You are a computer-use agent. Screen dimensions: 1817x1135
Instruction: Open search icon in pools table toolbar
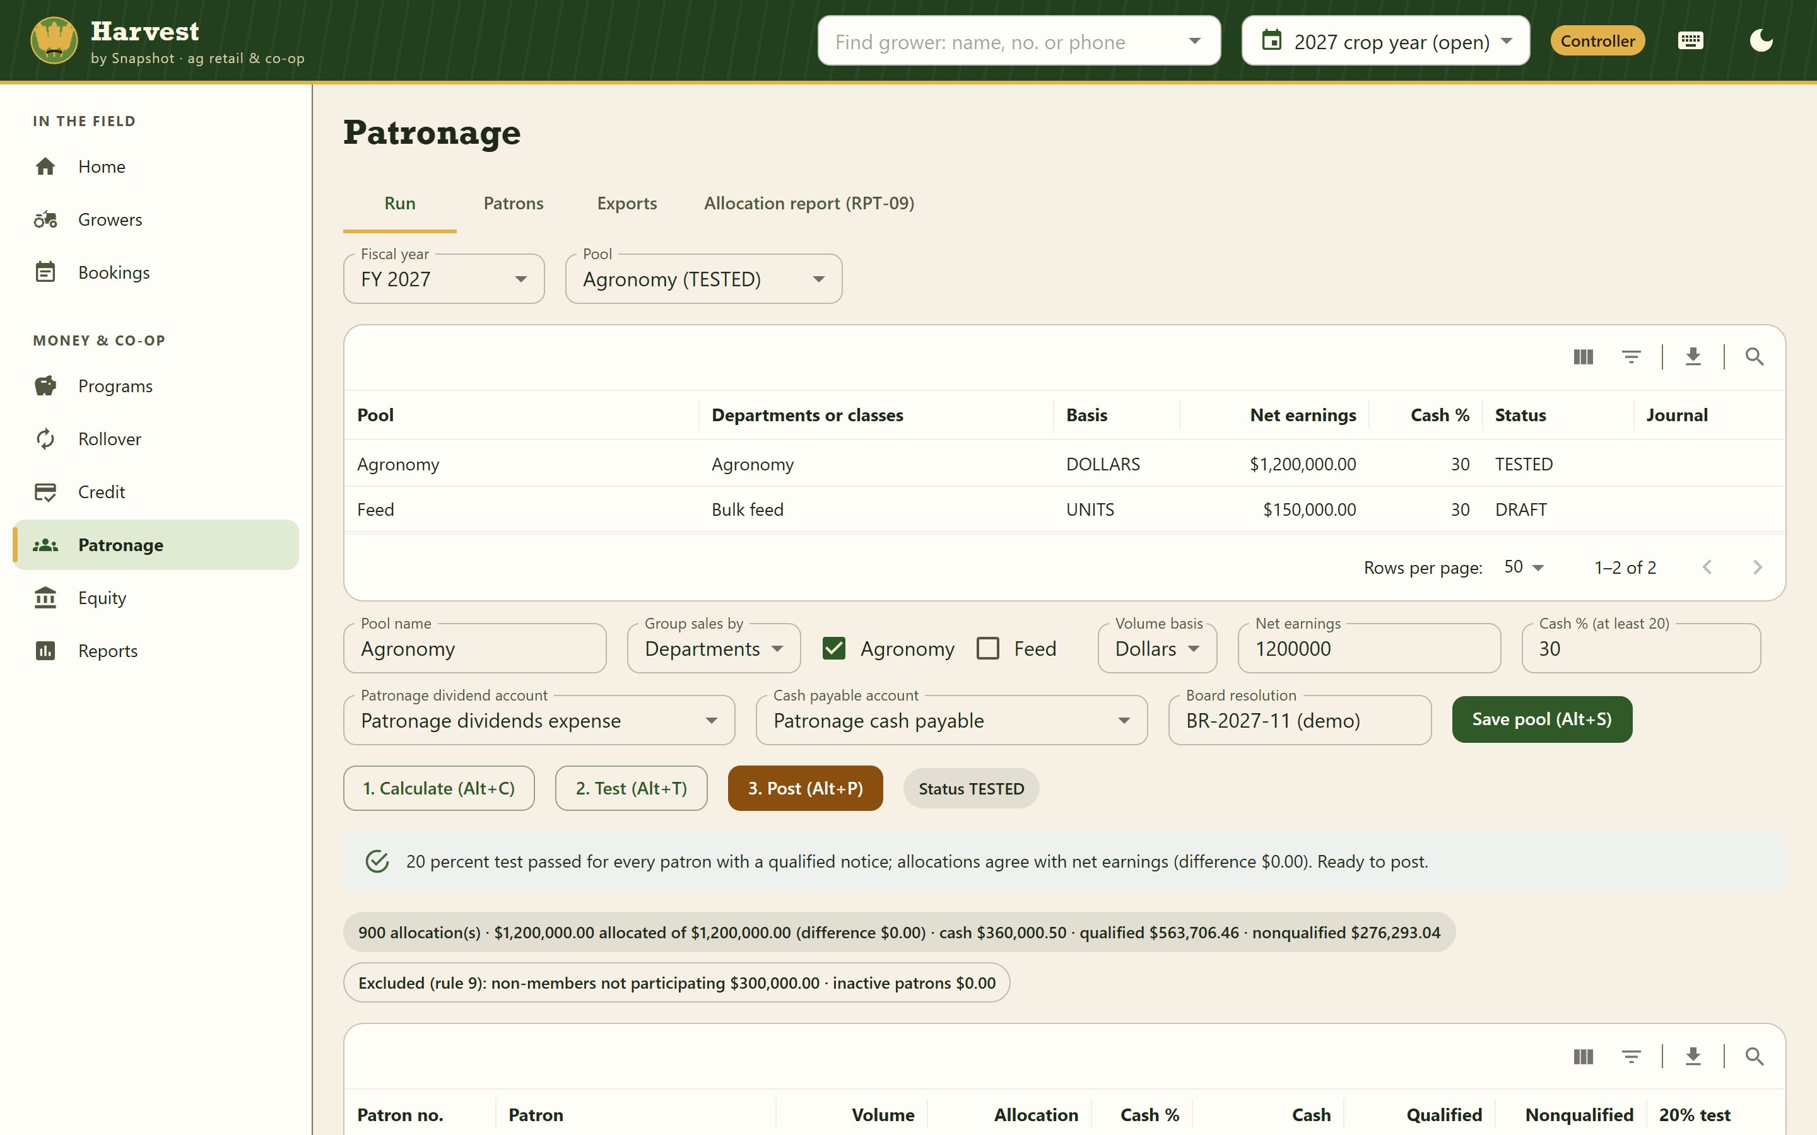point(1754,356)
